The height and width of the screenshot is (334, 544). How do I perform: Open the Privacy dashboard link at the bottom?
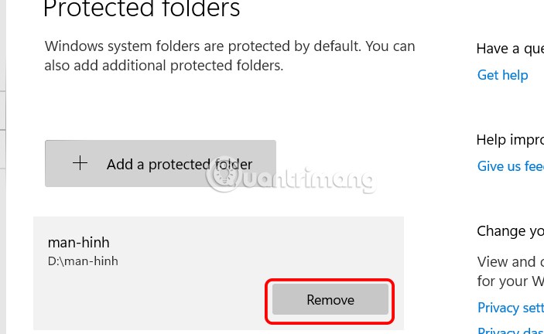pos(510,330)
